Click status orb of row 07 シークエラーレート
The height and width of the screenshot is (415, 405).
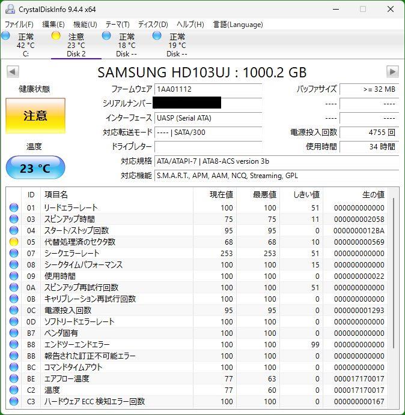(14, 253)
